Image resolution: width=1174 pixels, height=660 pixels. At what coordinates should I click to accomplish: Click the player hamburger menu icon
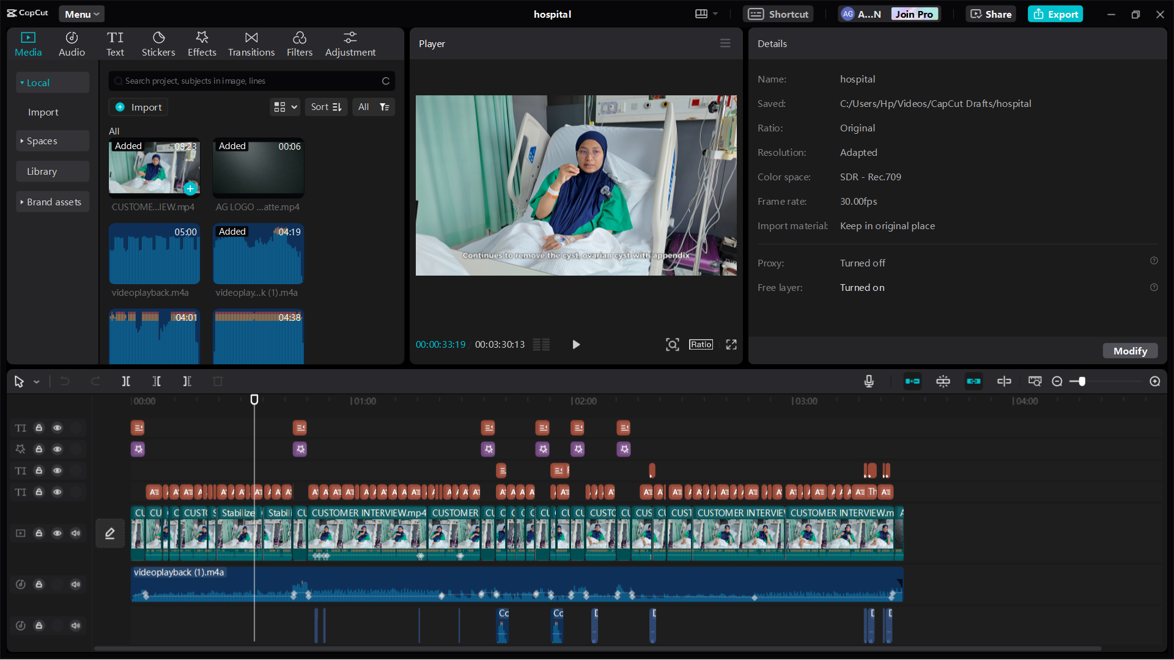coord(725,43)
